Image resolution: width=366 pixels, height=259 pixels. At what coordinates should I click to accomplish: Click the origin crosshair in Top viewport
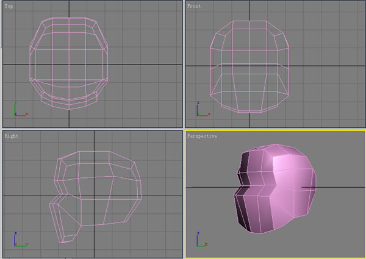pyautogui.click(x=69, y=65)
